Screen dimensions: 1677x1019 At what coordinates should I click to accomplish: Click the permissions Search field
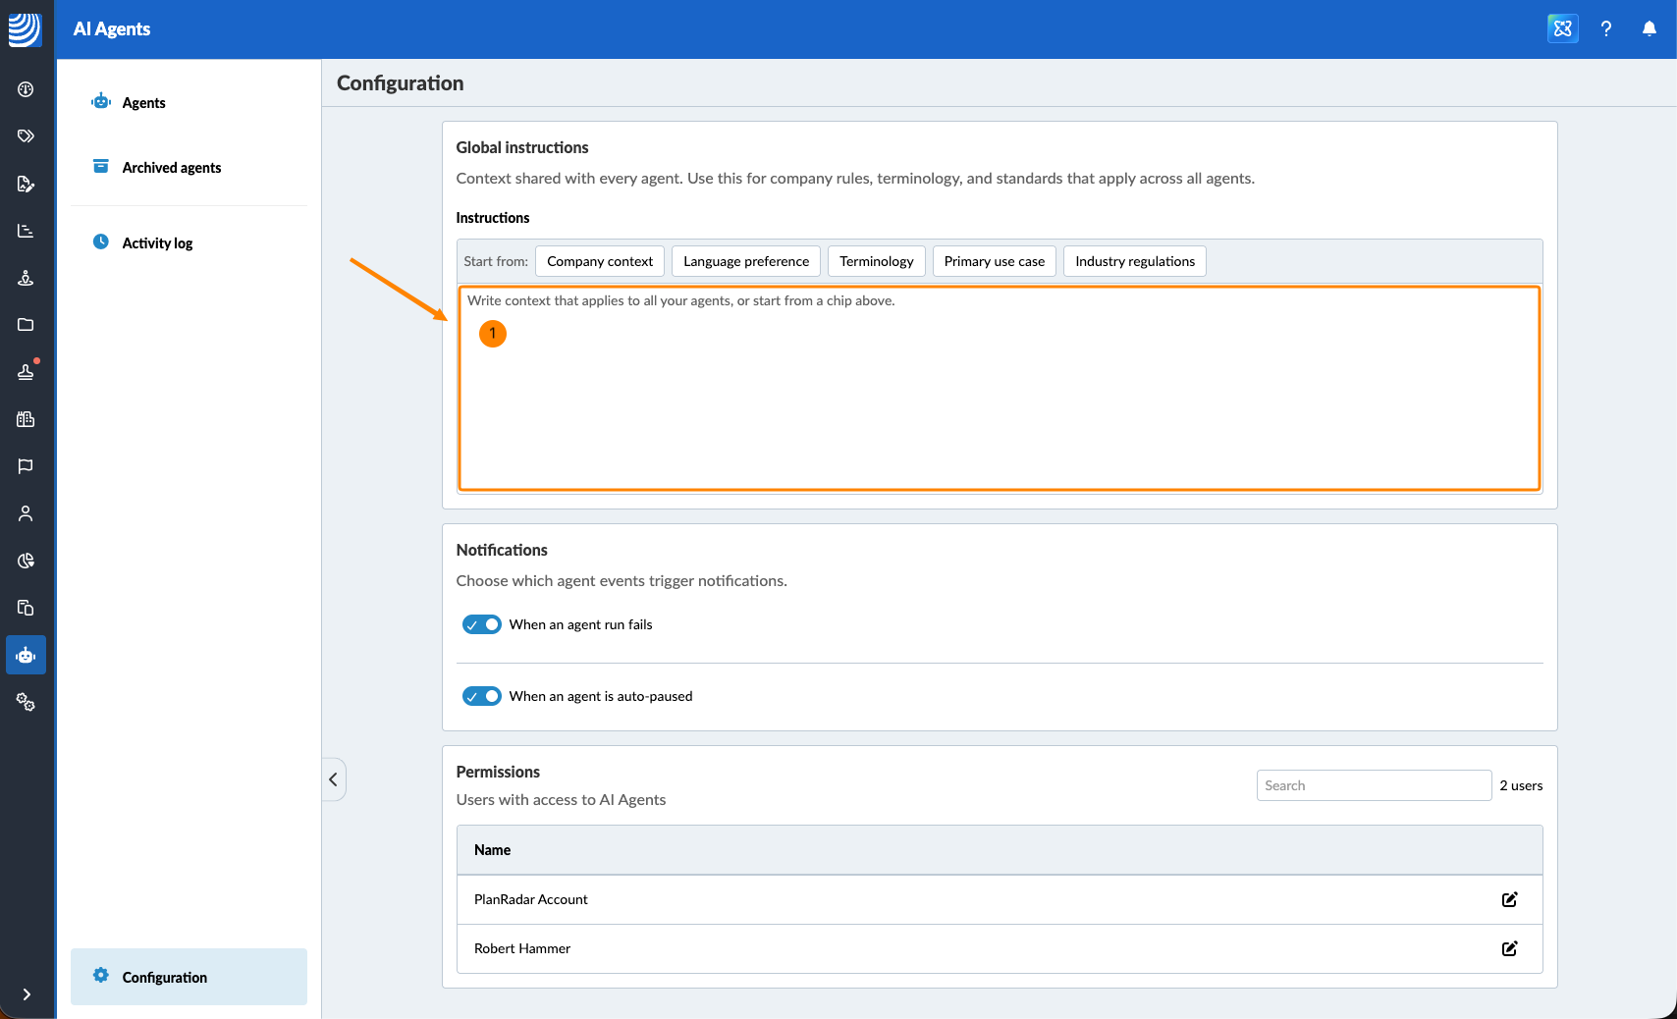1374,785
